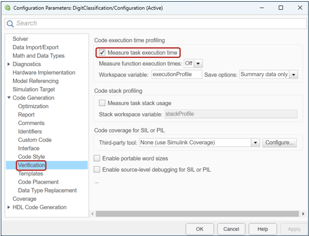Image resolution: width=309 pixels, height=236 pixels.
Task: Toggle source-level debugging for SIL or PIL
Action: click(x=97, y=170)
